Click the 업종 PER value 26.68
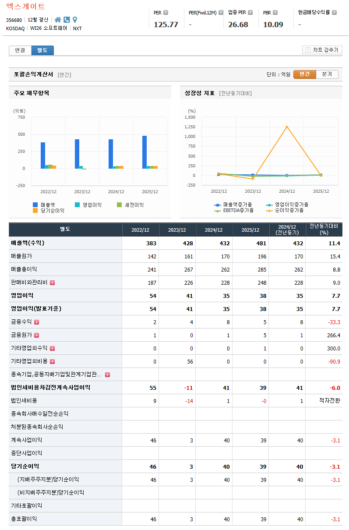The width and height of the screenshot is (349, 530). pyautogui.click(x=238, y=25)
